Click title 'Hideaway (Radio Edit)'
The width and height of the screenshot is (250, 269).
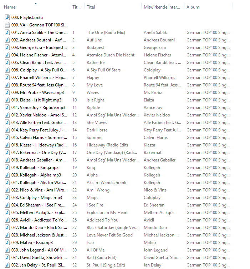pos(107,145)
